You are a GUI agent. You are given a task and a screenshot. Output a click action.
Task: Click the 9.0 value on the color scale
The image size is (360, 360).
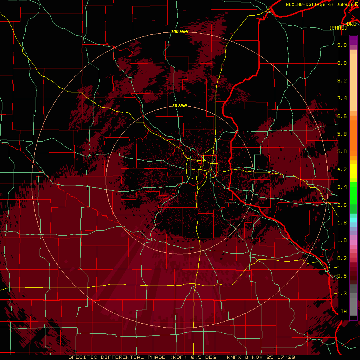[342, 63]
